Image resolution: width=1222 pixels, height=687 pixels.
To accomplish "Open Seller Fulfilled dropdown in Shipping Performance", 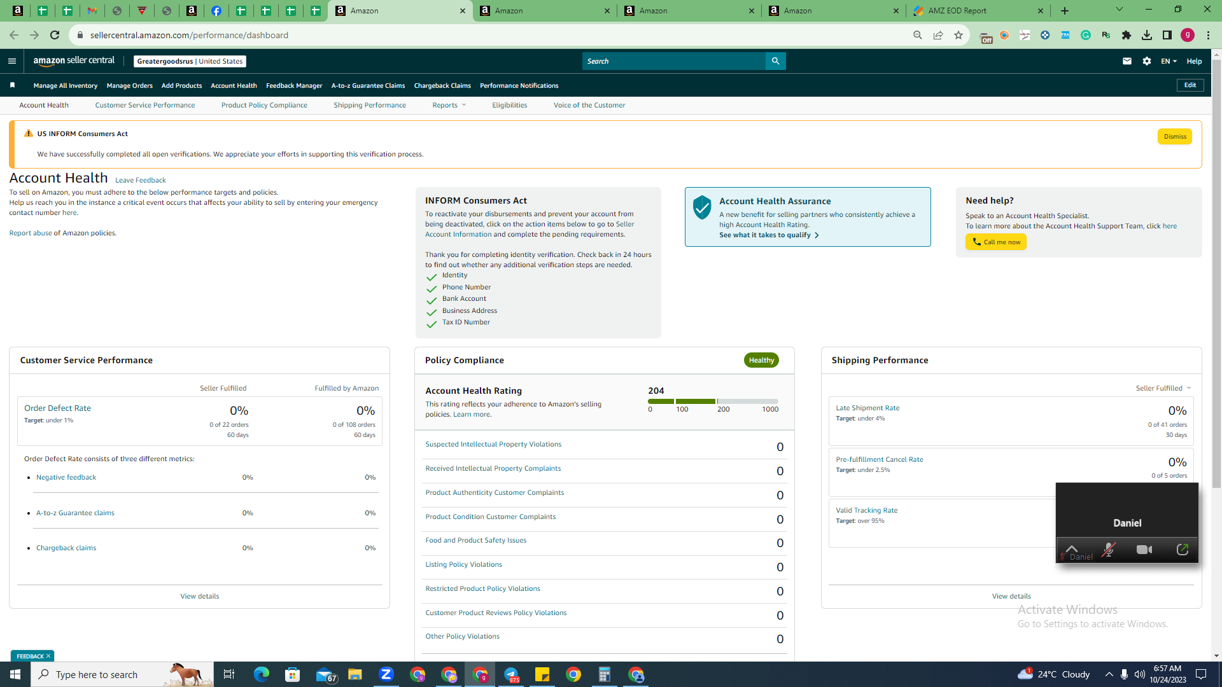I will click(1163, 388).
